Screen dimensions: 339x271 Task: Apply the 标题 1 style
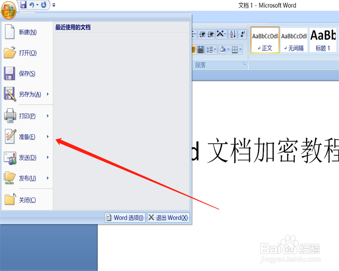[x=323, y=40]
